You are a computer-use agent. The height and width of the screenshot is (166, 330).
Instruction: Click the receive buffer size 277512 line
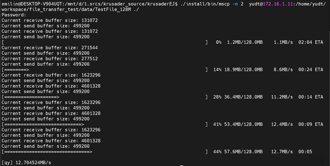(49, 59)
